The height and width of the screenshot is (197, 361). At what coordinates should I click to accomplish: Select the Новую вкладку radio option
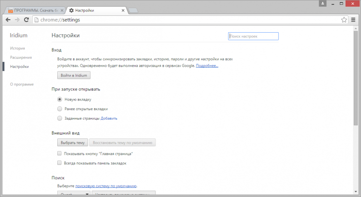point(60,99)
